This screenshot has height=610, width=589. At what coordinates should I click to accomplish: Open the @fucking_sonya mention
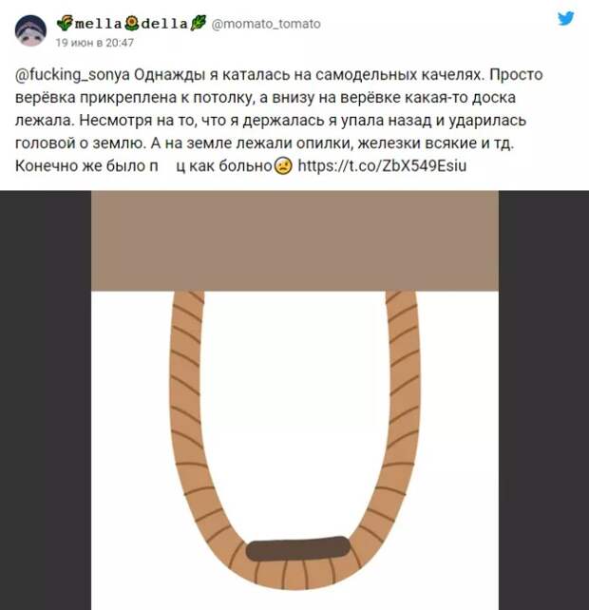[x=72, y=75]
